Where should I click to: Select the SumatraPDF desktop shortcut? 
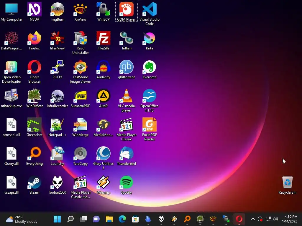(x=80, y=98)
